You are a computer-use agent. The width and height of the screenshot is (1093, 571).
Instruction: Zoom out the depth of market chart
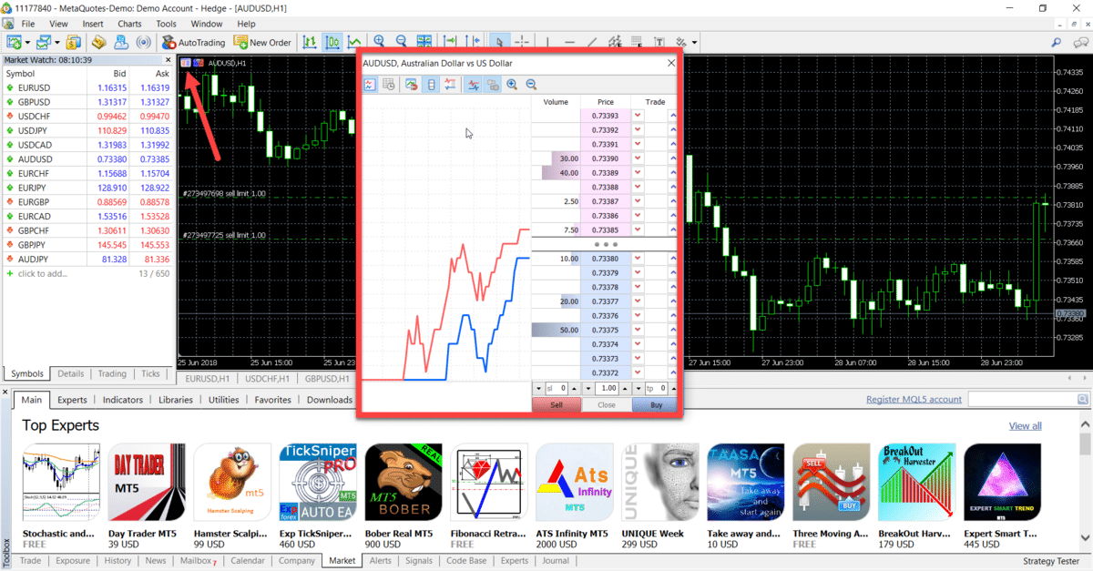click(531, 85)
